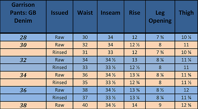Click the Garrison Pants: GB Denim header
This screenshot has width=198, height=109.
pos(23,13)
